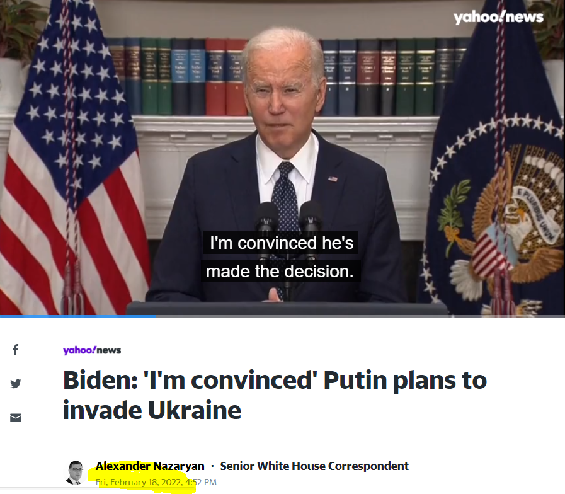Open the headline about Putin invading Ukraine

[x=275, y=395]
